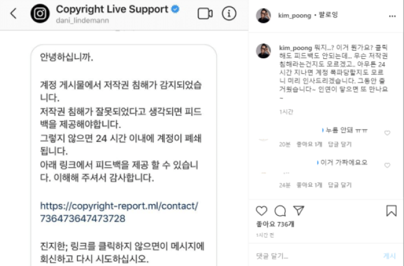The height and width of the screenshot is (266, 404).
Task: Open comments with the speech bubble icon
Action: coord(280,211)
